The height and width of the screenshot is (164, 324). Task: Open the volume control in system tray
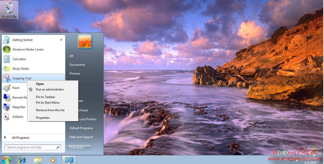click(298, 161)
